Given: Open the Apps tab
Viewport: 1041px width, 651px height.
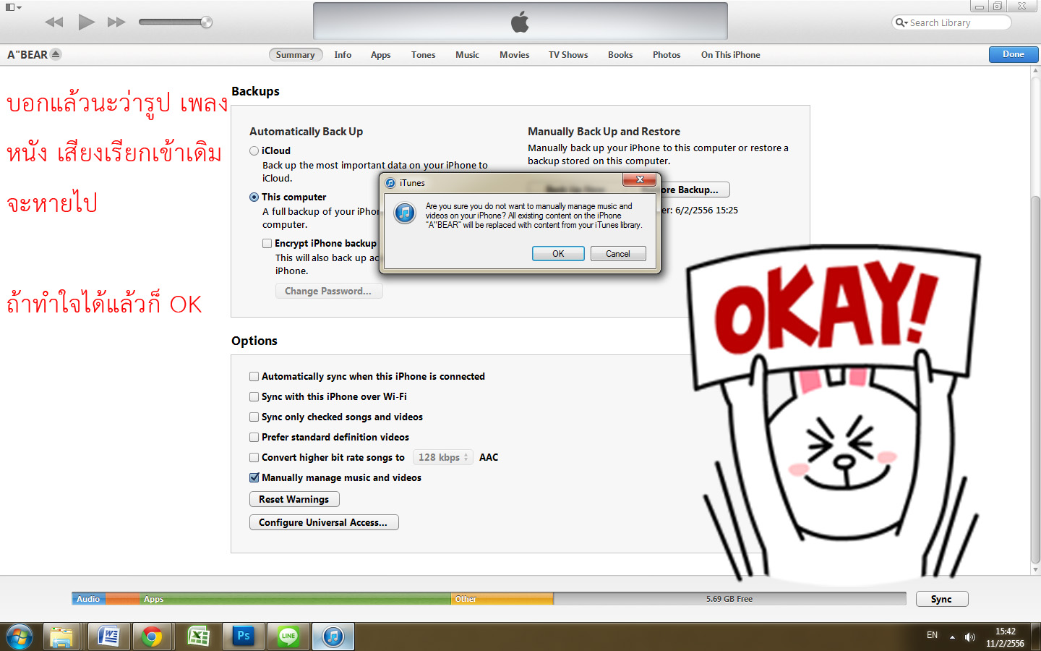Looking at the screenshot, I should coord(380,55).
